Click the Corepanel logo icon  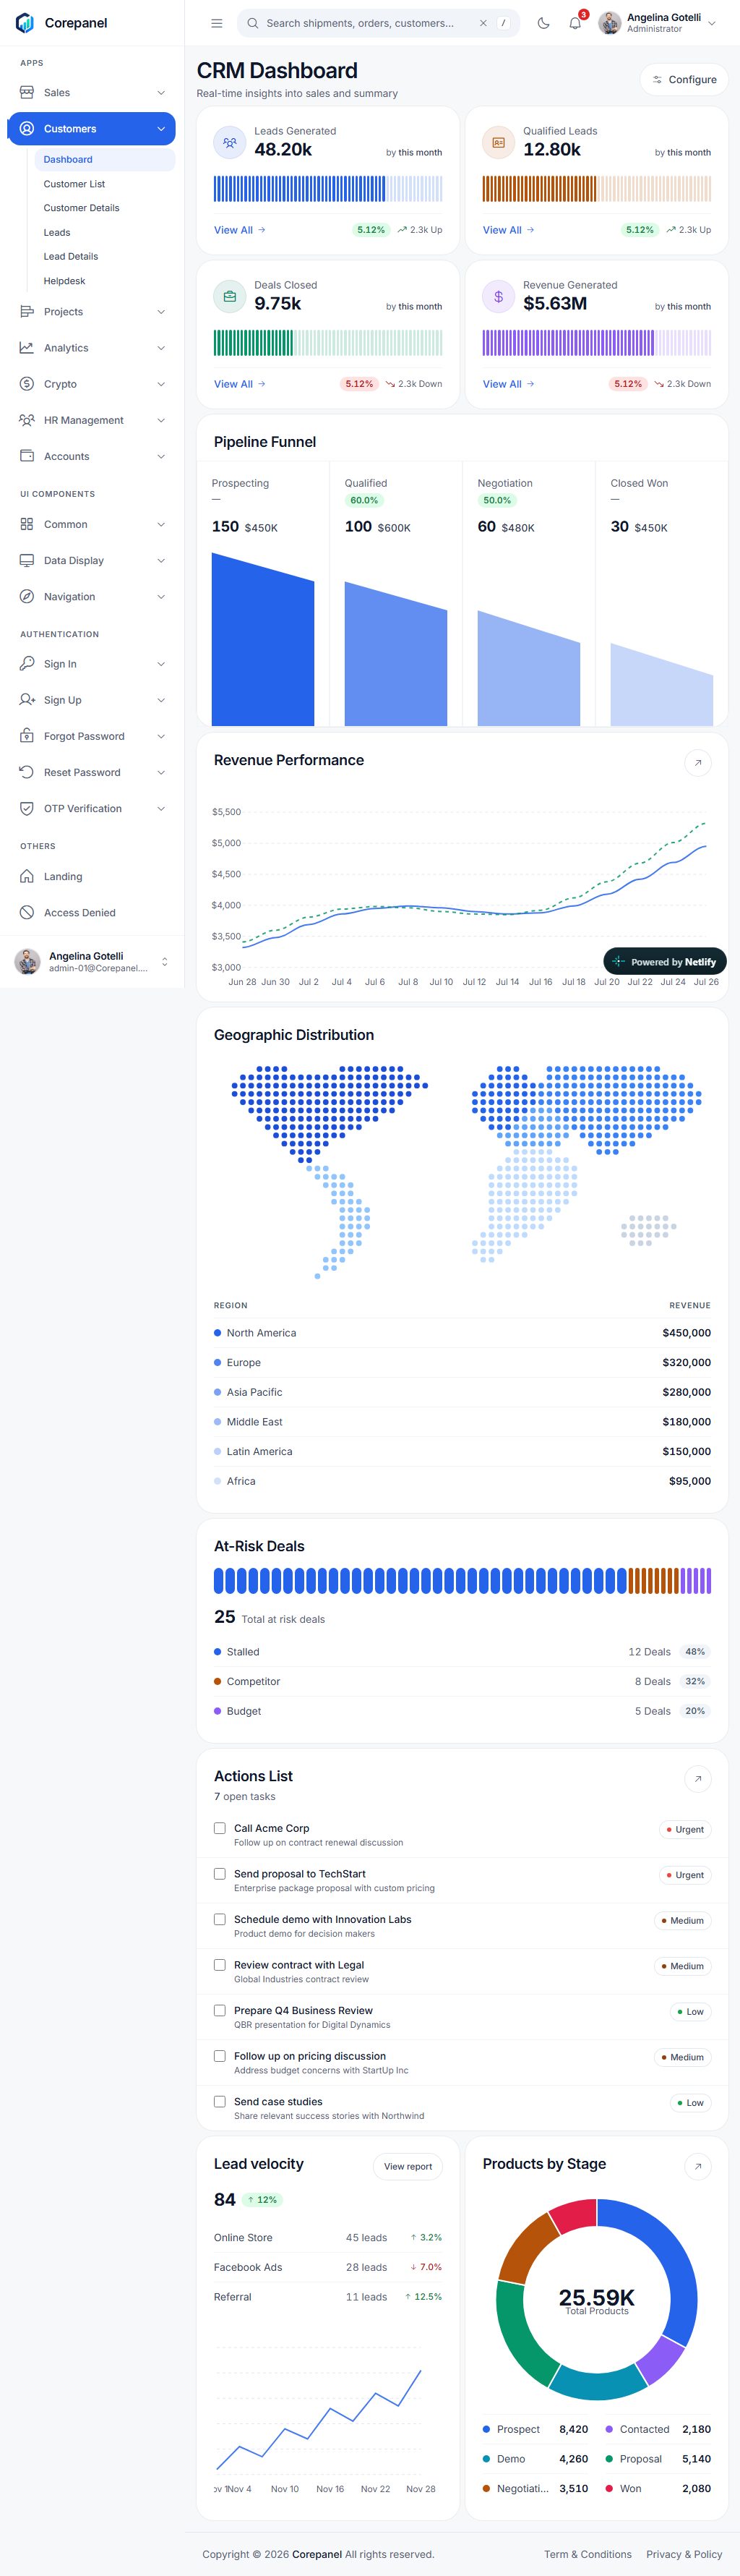coord(25,23)
